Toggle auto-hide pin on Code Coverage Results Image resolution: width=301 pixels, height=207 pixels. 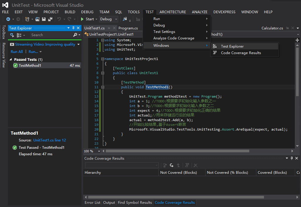[x=292, y=158]
